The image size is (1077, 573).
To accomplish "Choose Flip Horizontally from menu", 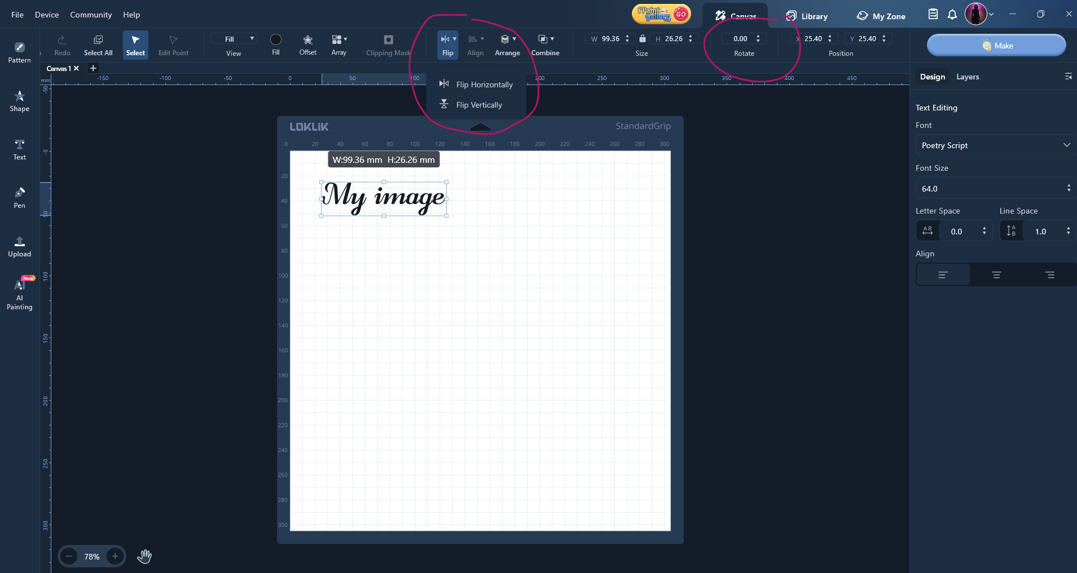I will click(483, 85).
